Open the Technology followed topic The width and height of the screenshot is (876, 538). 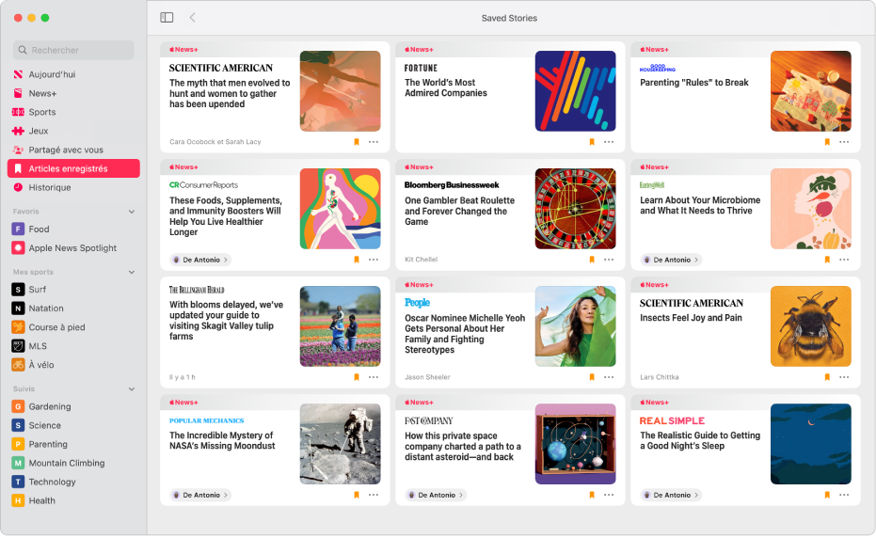point(73,483)
